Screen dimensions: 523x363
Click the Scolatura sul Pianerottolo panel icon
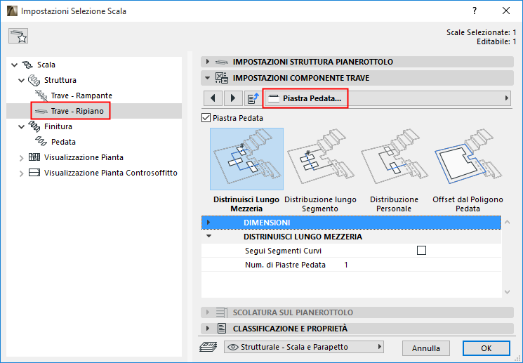click(222, 312)
